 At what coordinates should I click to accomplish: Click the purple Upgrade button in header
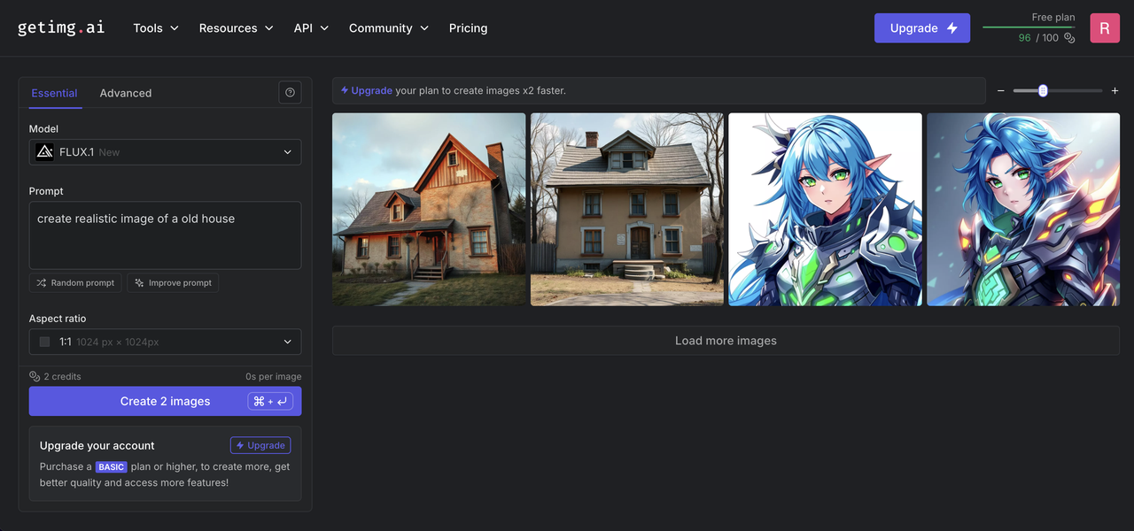click(x=922, y=28)
